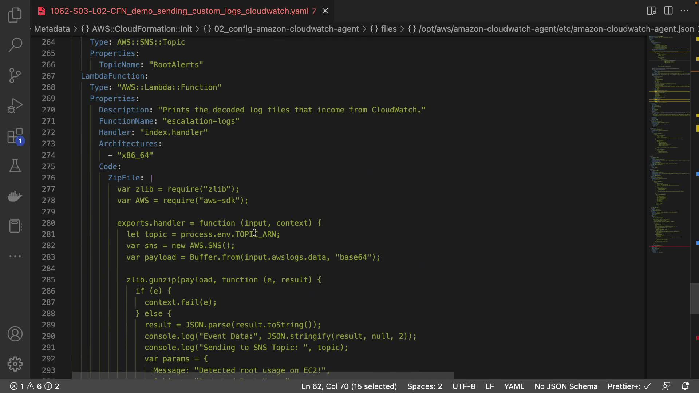Screen dimensions: 699x393
Task: Open the Docker view icon
Action: (15, 196)
